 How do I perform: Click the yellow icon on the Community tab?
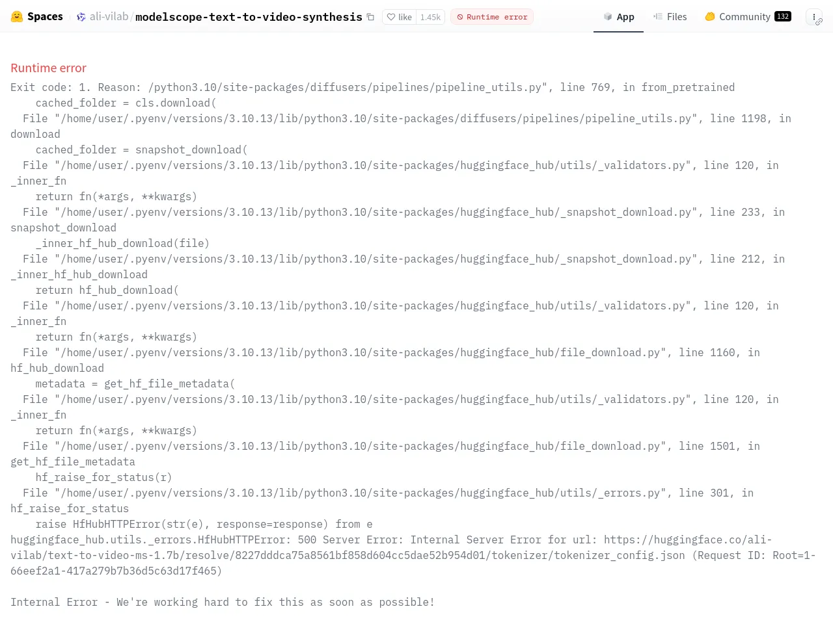(710, 17)
